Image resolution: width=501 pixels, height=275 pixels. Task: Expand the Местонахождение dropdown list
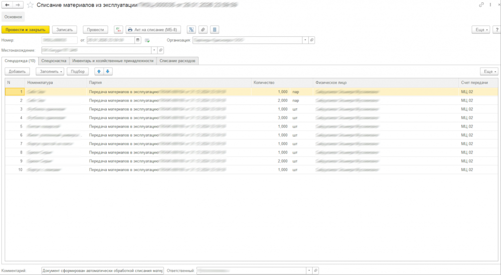[x=154, y=50]
